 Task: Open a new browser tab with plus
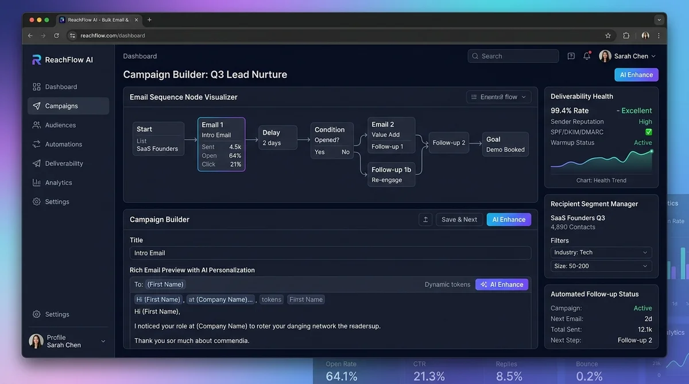coord(149,19)
